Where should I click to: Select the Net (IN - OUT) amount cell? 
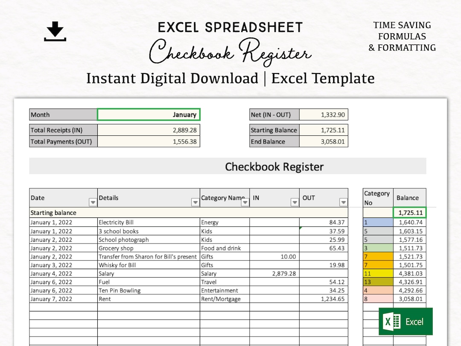(x=324, y=114)
